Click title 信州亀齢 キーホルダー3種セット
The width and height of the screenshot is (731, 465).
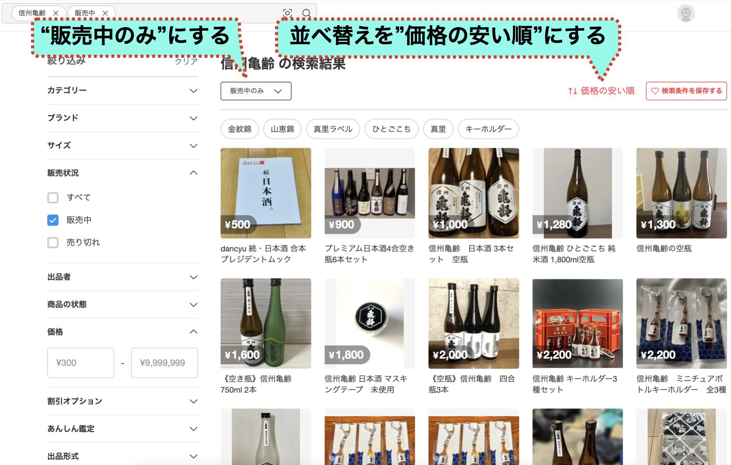[575, 384]
